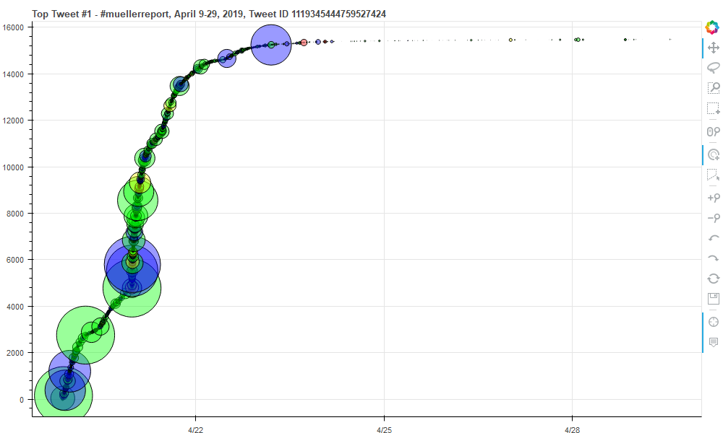Screen dimensions: 723x433
Task: Switch on the Wheel Zoom tool
Action: (713, 131)
